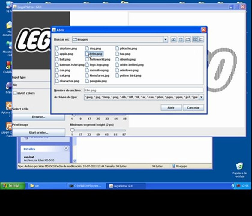Select file ubuntu.png
The width and height of the screenshot is (252, 216).
[x=126, y=59]
